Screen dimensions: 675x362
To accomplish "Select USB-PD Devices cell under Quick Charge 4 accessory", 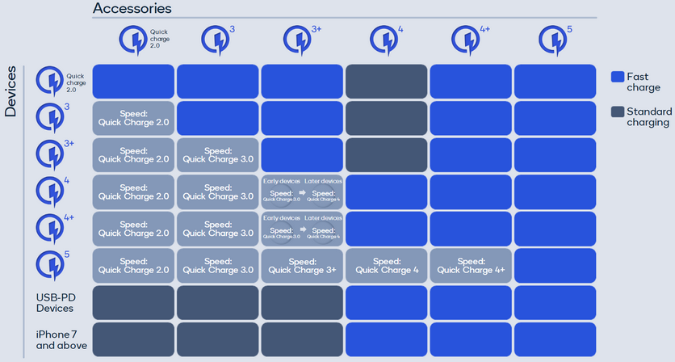I will (x=387, y=302).
